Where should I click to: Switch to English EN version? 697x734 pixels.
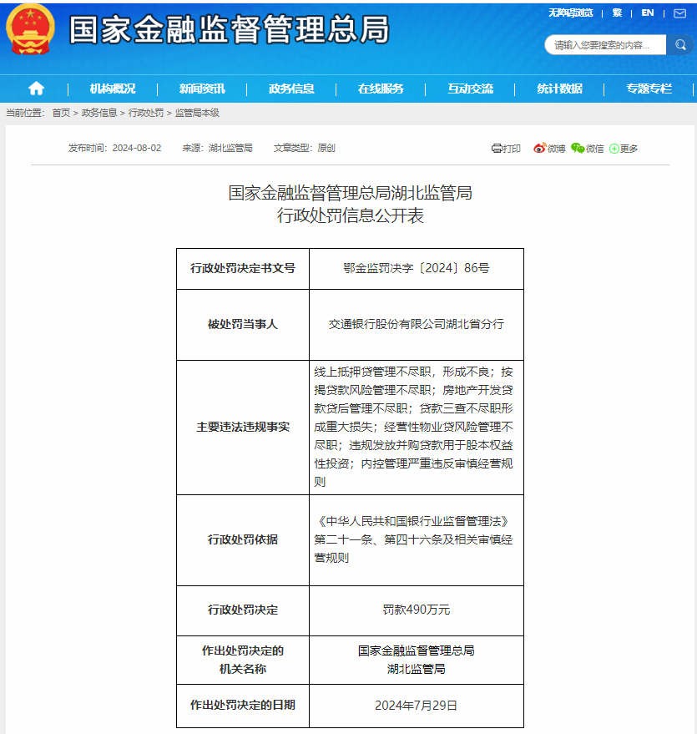pos(648,13)
